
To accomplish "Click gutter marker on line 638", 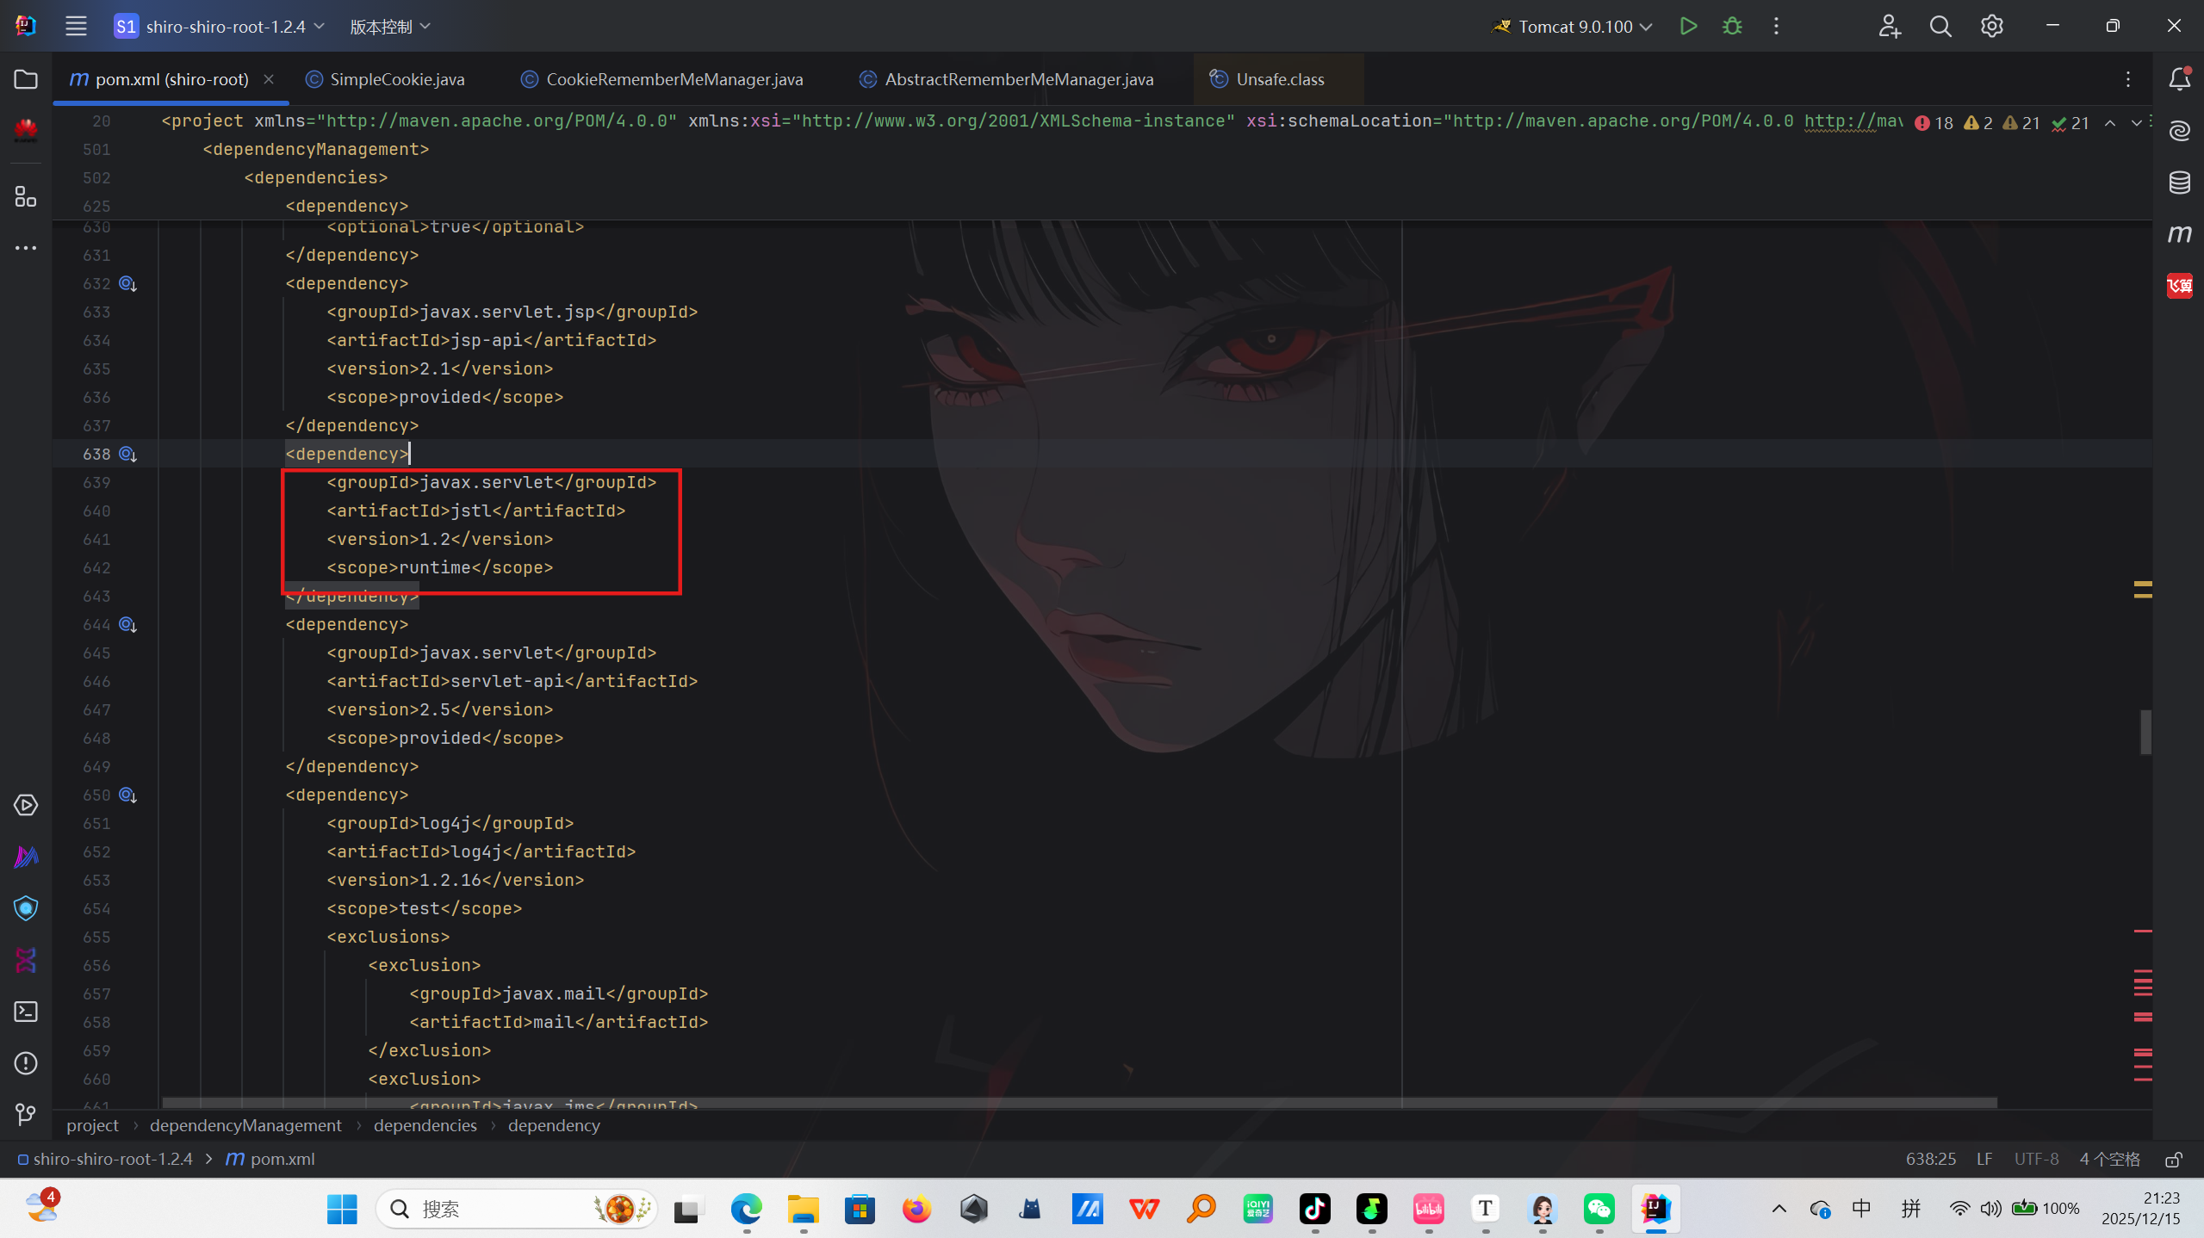I will (x=127, y=455).
